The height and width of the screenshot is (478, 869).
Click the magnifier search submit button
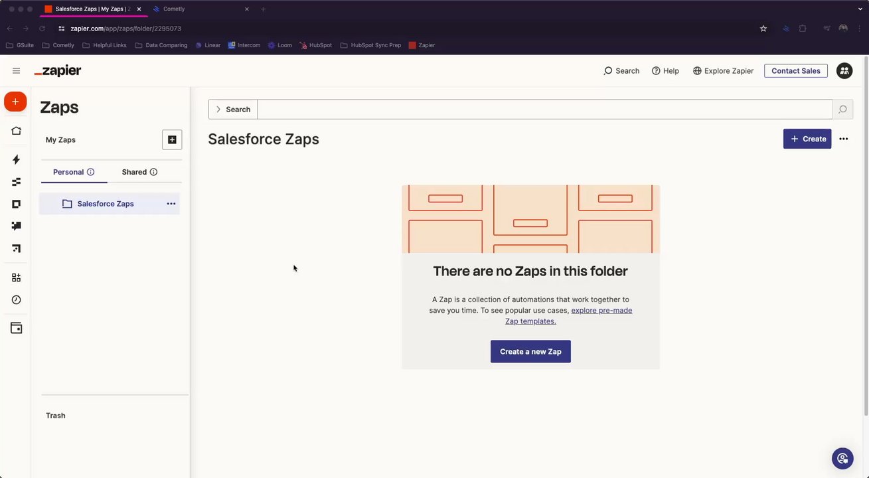[842, 110]
